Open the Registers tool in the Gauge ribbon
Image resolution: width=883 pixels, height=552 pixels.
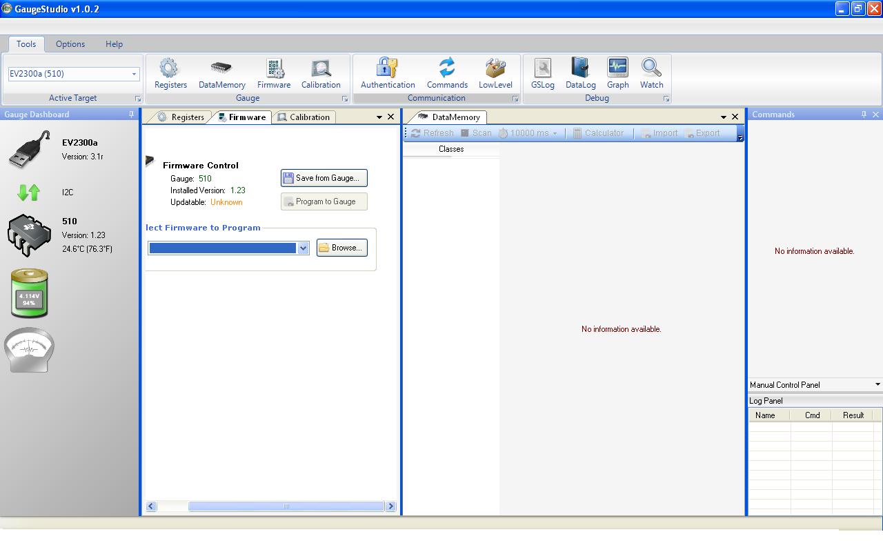170,74
